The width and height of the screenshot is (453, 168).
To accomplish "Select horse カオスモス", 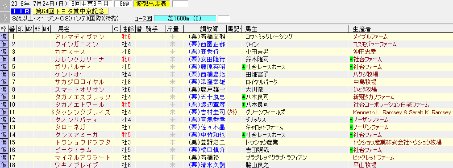I will click(x=70, y=52).
